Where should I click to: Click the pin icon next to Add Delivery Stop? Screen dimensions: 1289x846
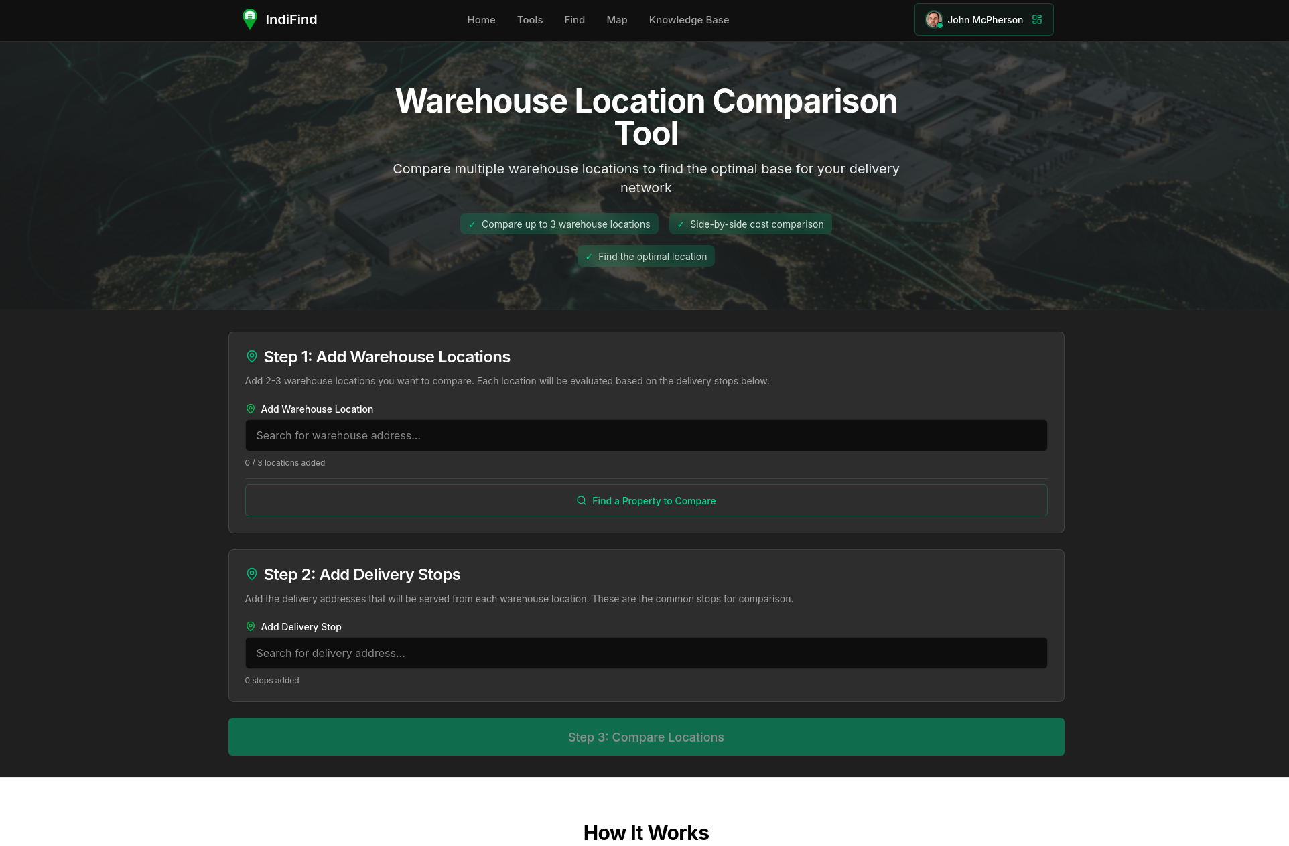tap(251, 626)
